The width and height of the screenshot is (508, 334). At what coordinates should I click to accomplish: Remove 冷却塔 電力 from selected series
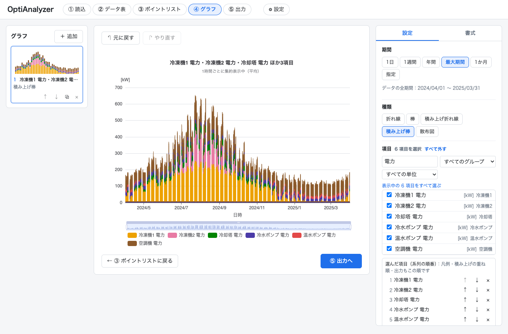tap(488, 300)
